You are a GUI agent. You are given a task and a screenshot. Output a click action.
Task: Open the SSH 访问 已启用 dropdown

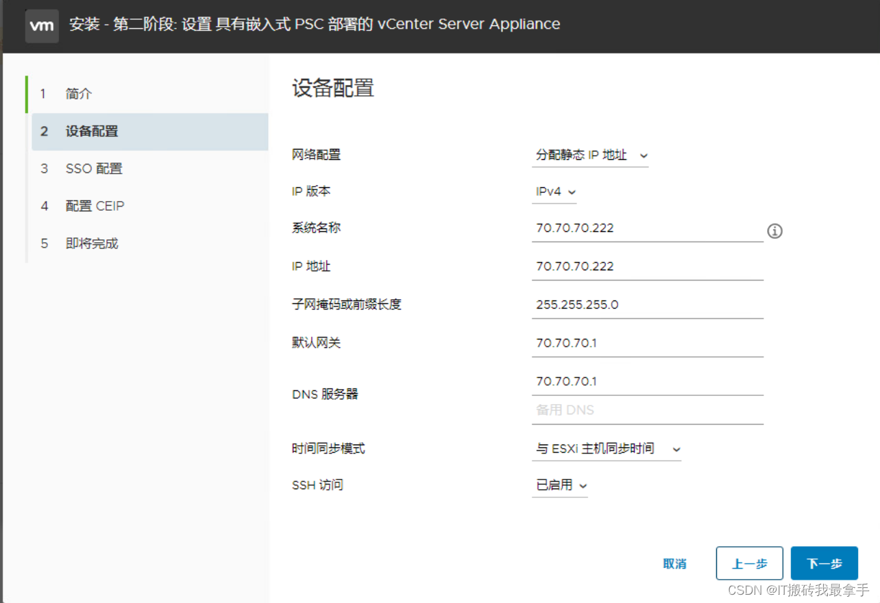(x=560, y=486)
